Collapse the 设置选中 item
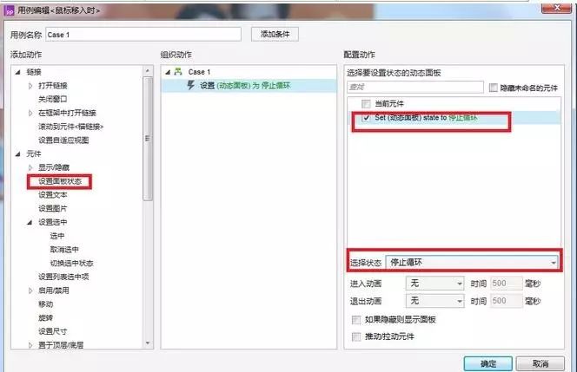 tap(30, 222)
